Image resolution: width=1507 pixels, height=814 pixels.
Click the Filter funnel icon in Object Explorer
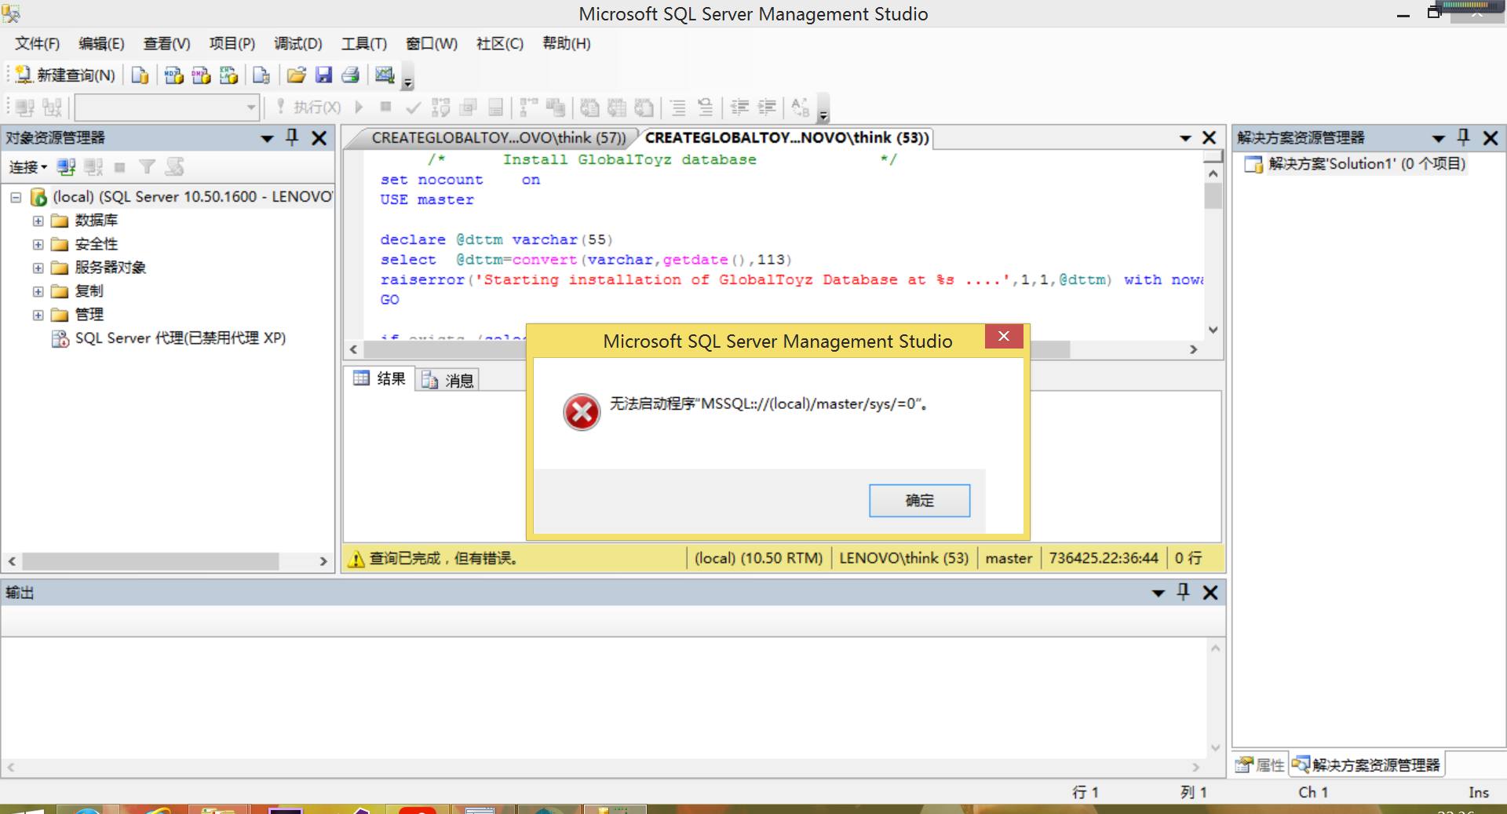tap(146, 166)
